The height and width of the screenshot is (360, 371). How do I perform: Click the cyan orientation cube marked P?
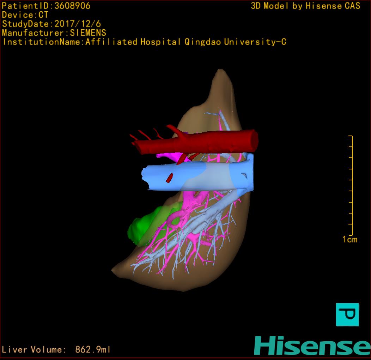[x=347, y=314]
